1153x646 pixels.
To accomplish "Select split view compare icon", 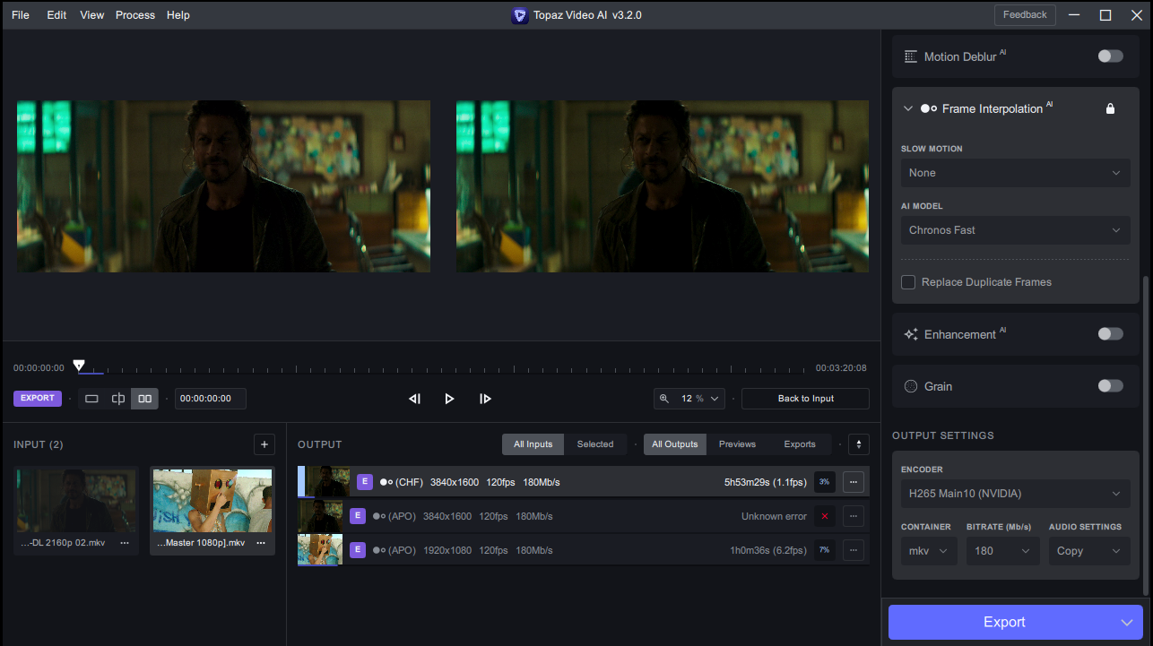I will [x=117, y=399].
